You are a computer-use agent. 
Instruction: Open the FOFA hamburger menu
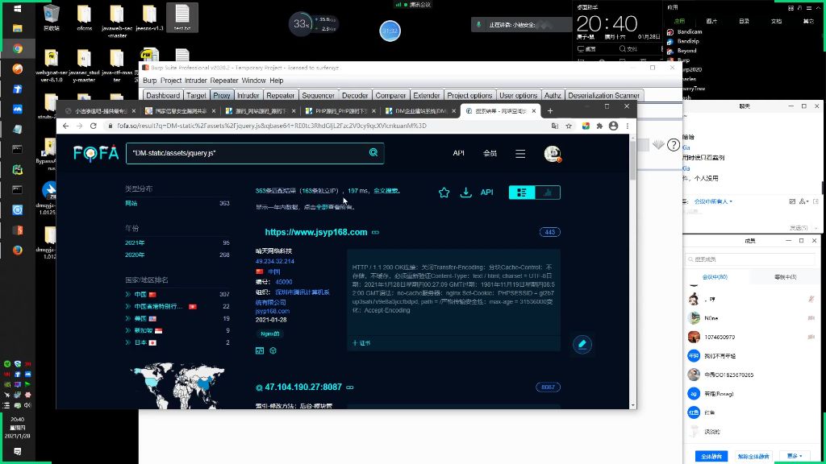[x=520, y=154]
